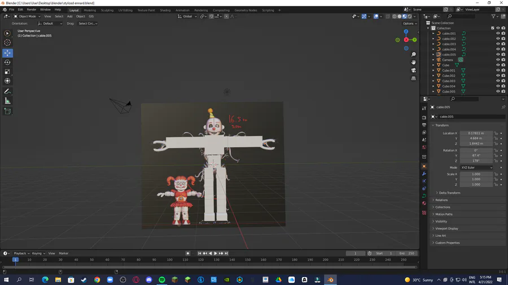Lock Scale Z with padlock icon
Image resolution: width=508 pixels, height=285 pixels.
coord(496,185)
